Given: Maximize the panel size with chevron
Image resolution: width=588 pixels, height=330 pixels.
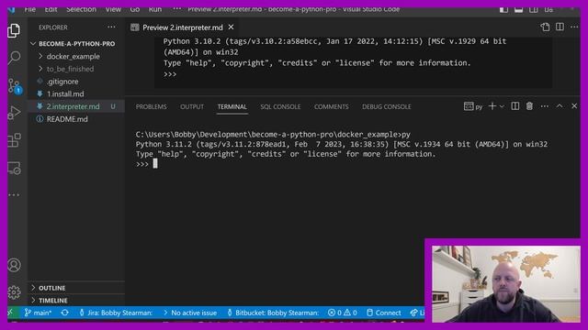Looking at the screenshot, I should (560, 106).
